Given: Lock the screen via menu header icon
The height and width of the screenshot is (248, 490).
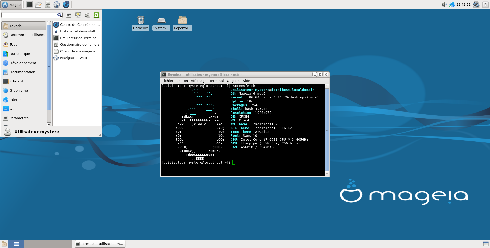Looking at the screenshot, I should click(78, 15).
